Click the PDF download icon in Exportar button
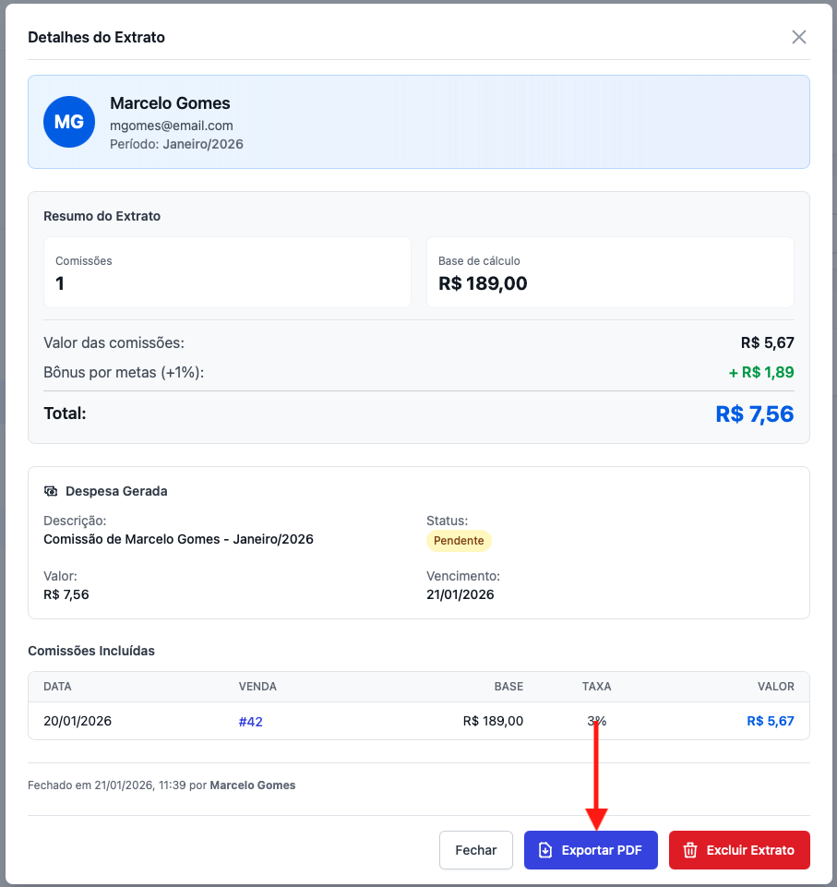The image size is (837, 887). click(x=545, y=850)
